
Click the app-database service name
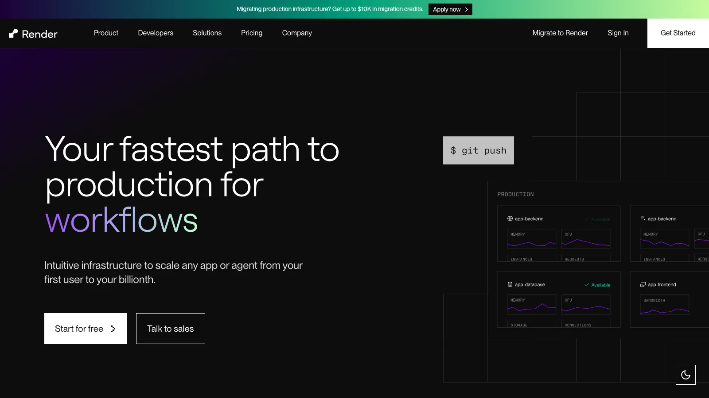tap(530, 284)
